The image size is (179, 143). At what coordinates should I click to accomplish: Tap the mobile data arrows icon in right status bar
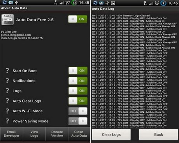[x=145, y=3]
